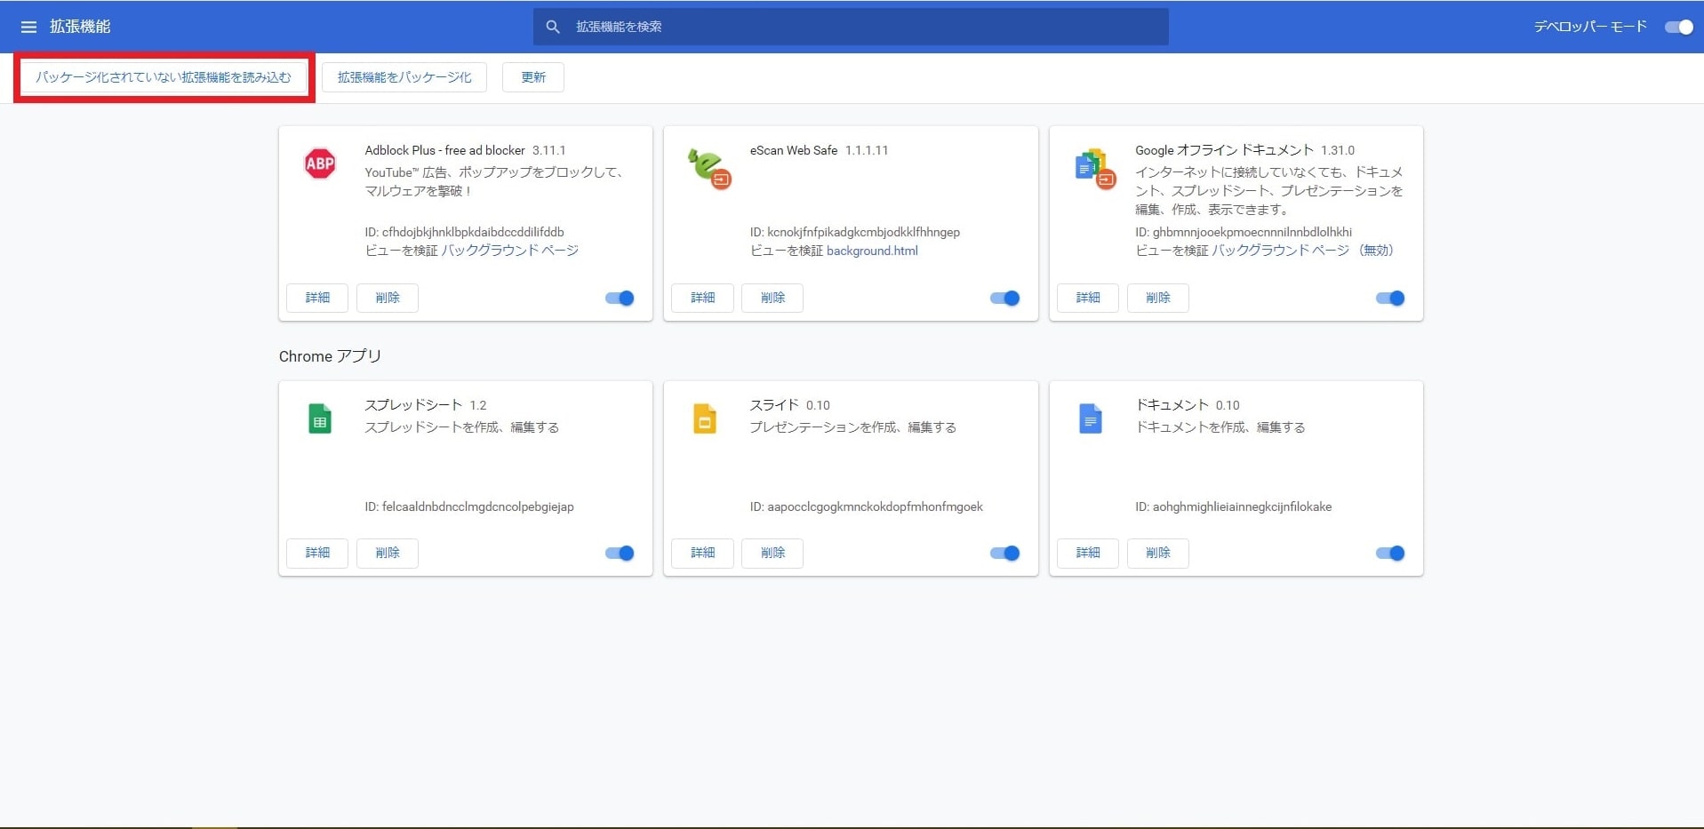Open 詳細 for スプレッドシート app
Image resolution: width=1704 pixels, height=829 pixels.
tap(317, 553)
